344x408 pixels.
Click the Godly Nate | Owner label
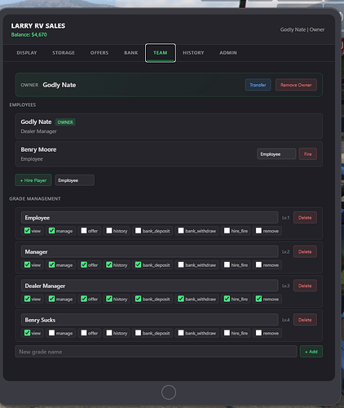pyautogui.click(x=302, y=29)
